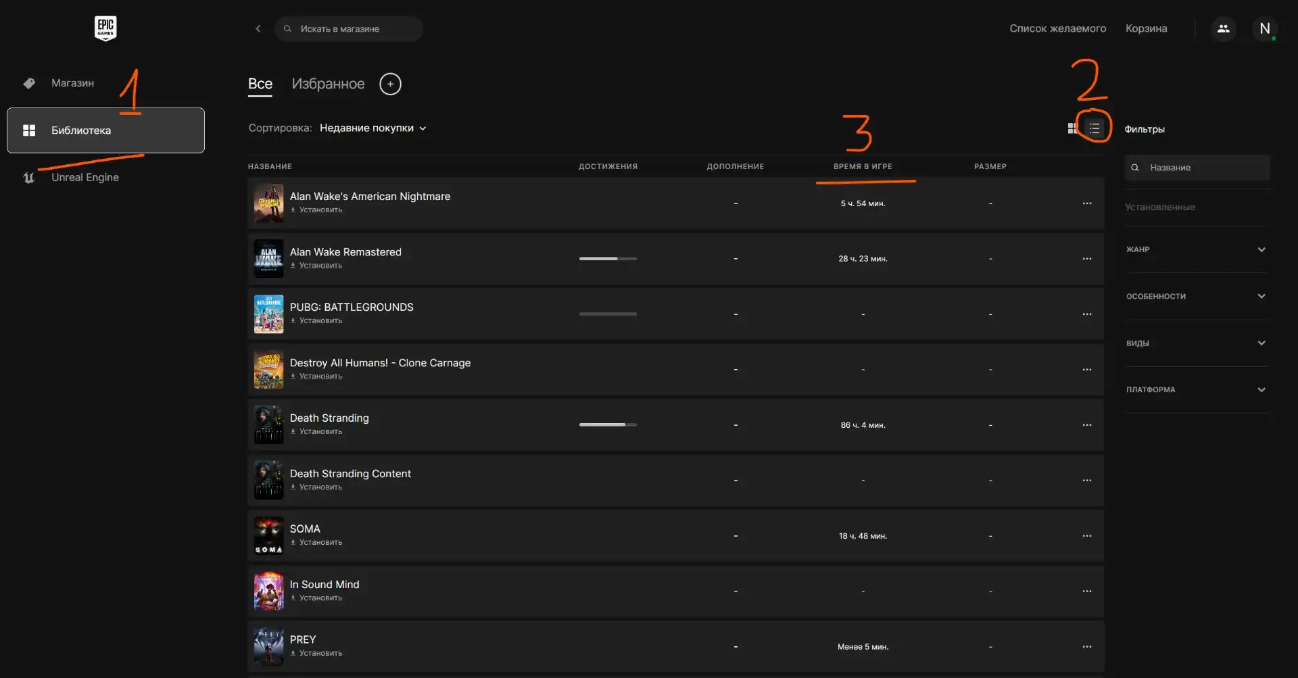Open SOMA game thumbnail
Screen dimensions: 1298x678
[x=268, y=536]
